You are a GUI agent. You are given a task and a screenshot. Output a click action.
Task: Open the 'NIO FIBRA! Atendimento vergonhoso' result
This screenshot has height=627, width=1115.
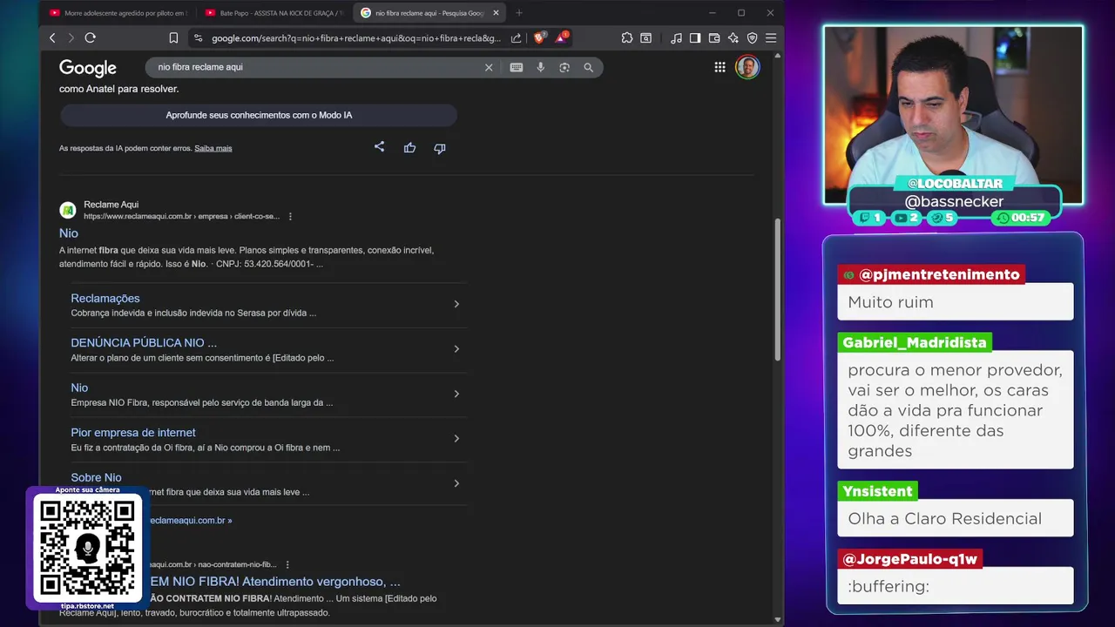pos(274,582)
